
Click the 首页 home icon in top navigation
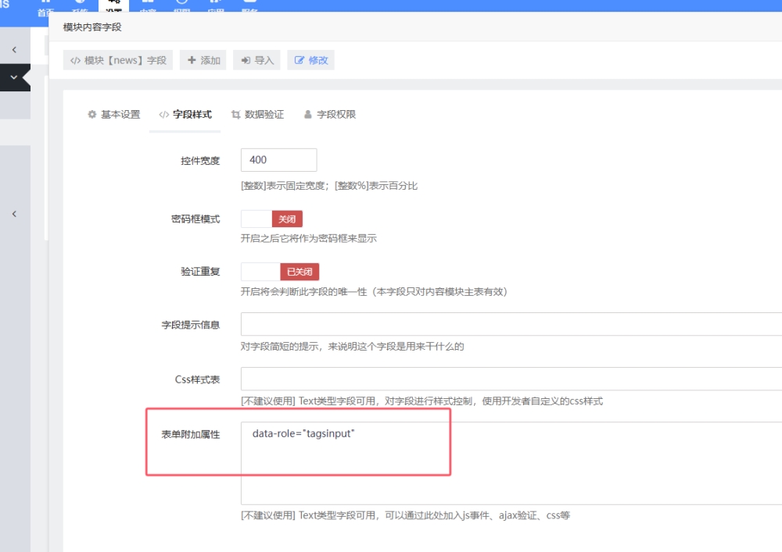(x=45, y=5)
